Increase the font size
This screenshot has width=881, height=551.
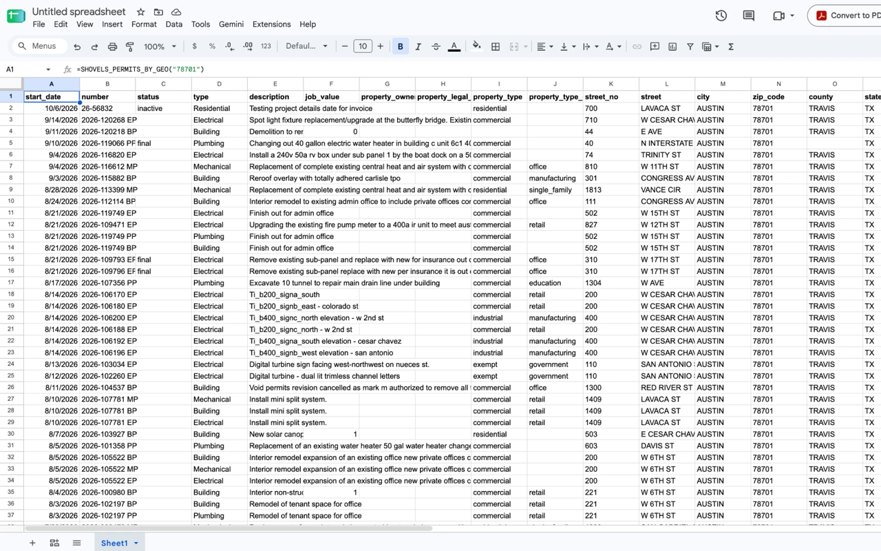[380, 47]
